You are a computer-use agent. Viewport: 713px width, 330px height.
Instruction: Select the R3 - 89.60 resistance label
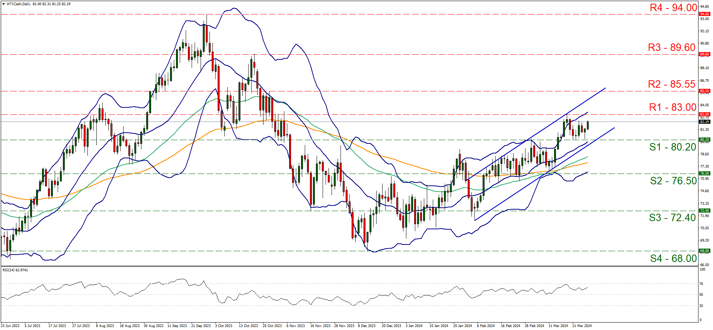tap(671, 48)
